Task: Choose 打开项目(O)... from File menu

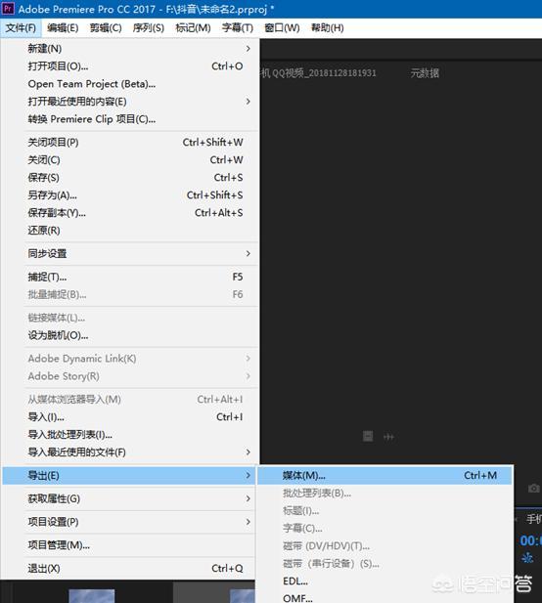Action: click(129, 66)
